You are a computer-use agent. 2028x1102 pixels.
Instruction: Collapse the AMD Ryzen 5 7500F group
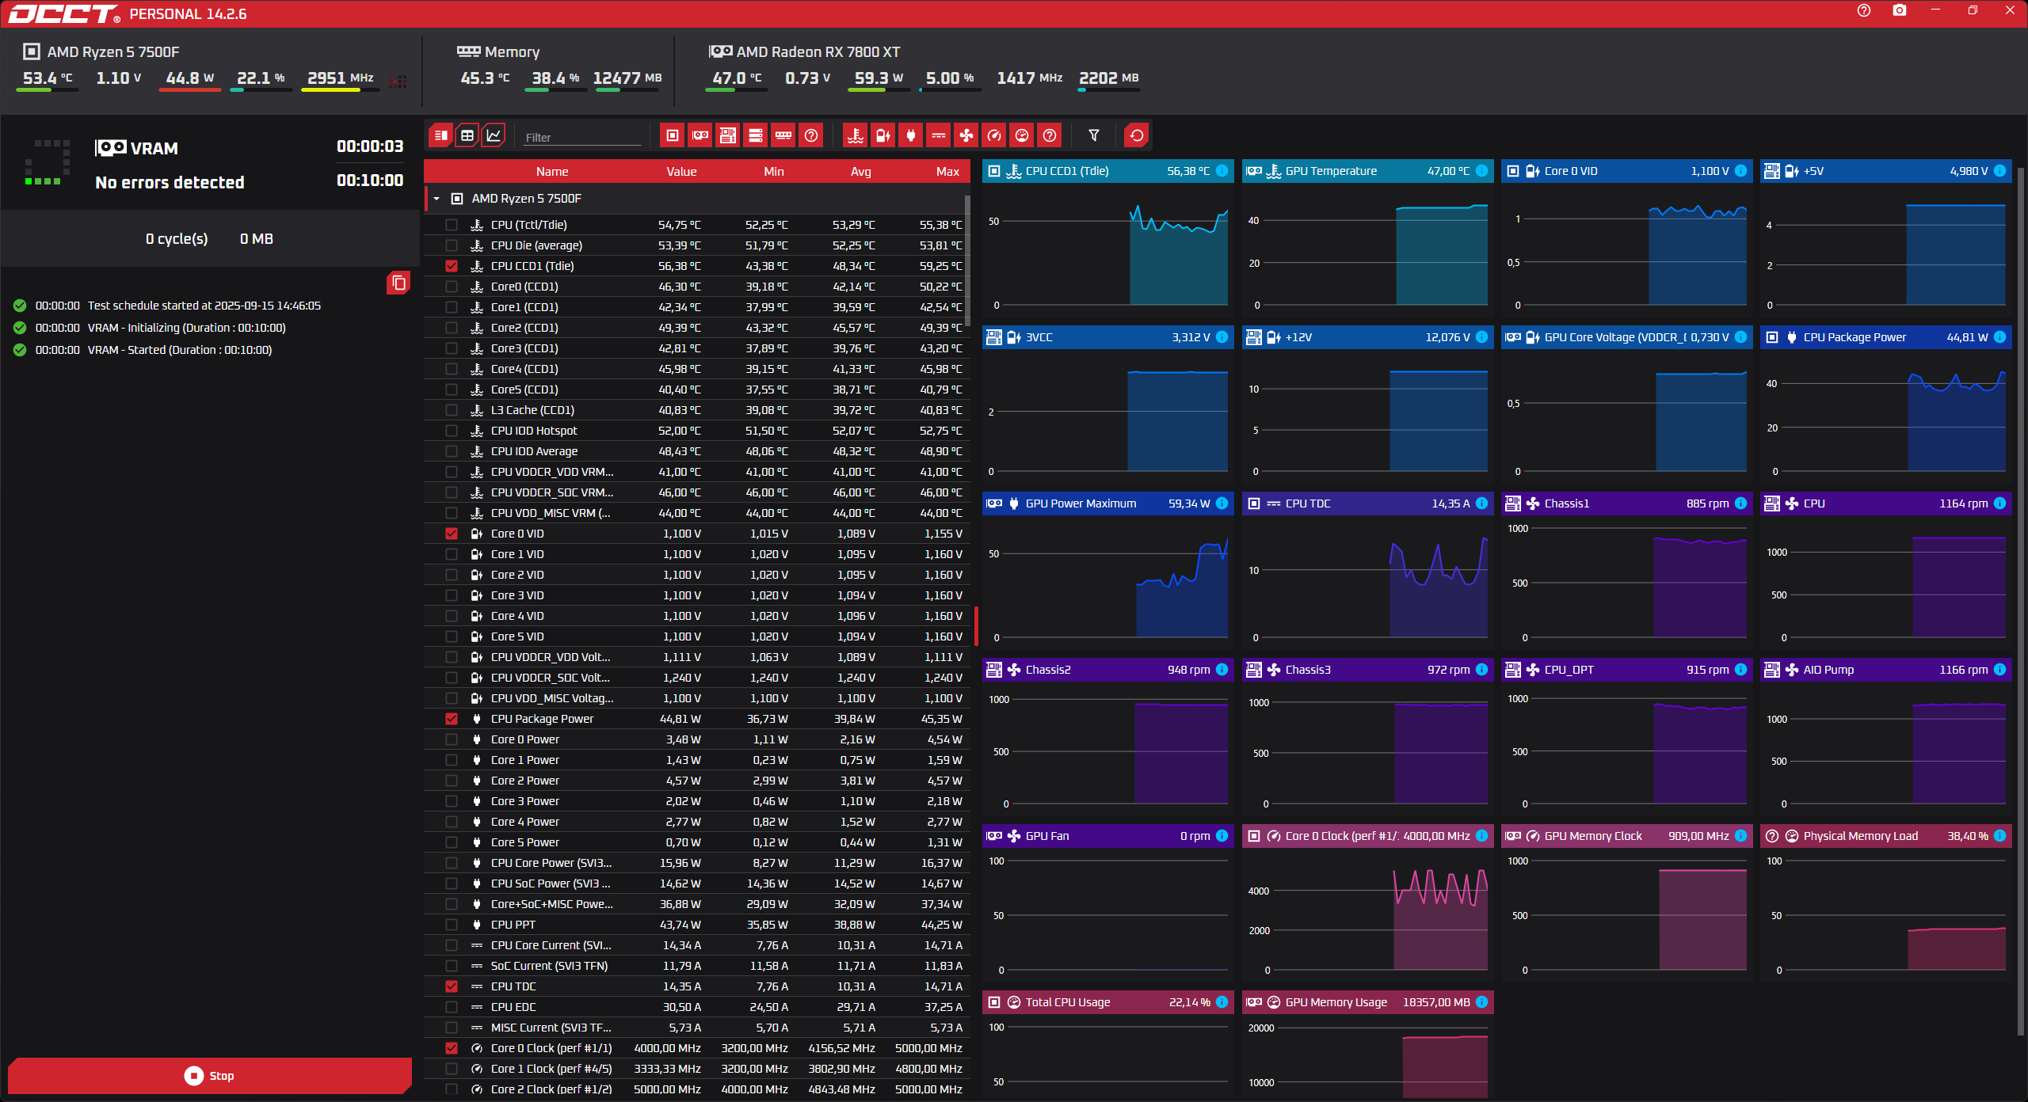pyautogui.click(x=436, y=199)
